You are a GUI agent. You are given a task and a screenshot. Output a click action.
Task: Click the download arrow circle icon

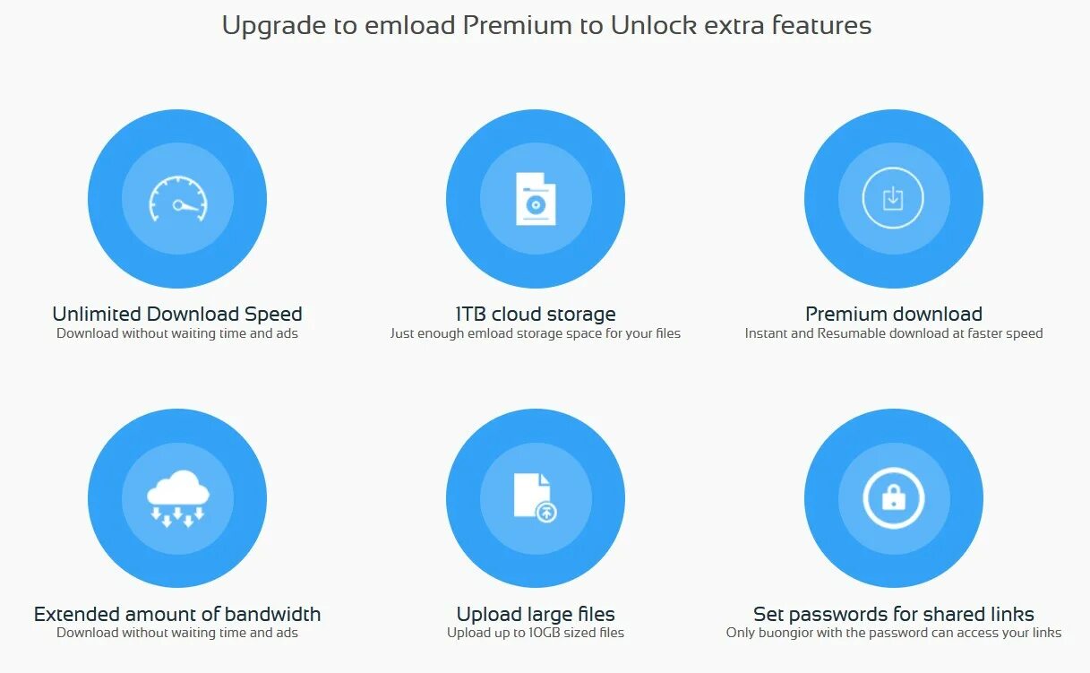point(893,198)
